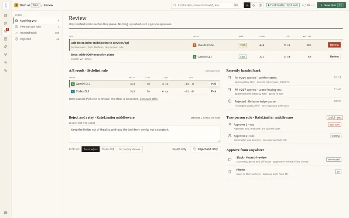Viewport: 349px width, 218px height.
Task: Select Codex CLI retry option
Action: [x=108, y=149]
